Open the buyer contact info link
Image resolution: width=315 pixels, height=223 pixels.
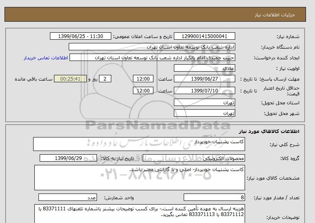point(46,58)
